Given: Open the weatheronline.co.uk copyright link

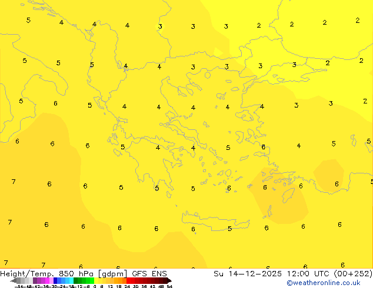Looking at the screenshot, I should [x=323, y=283].
